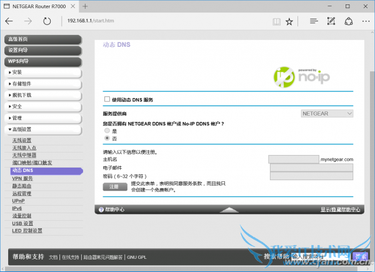Open the LED 控制设置 page
The width and height of the screenshot is (375, 272).
pyautogui.click(x=27, y=231)
